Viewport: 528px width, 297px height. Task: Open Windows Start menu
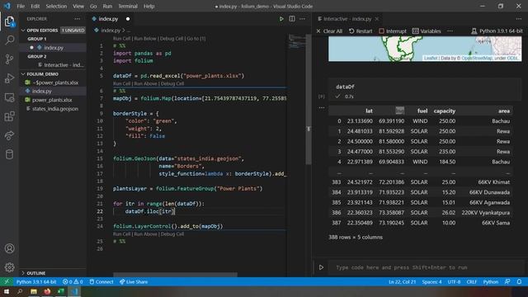coord(7,291)
